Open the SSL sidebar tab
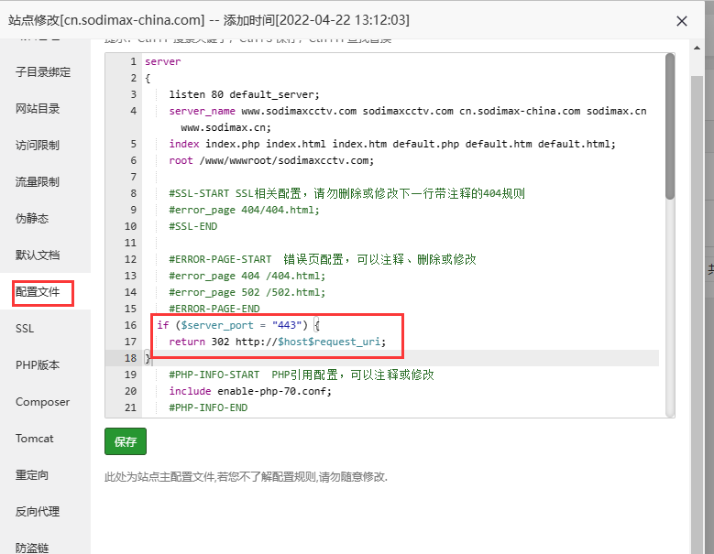Screen dimensions: 714x554 pos(25,329)
